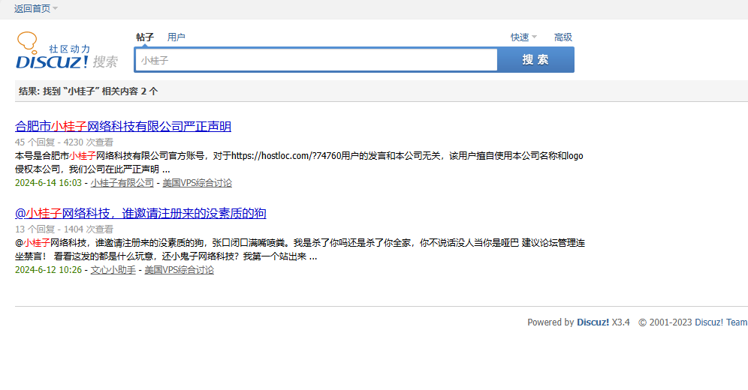The width and height of the screenshot is (748, 390).
Task: View author 小桂子有限公司's profile
Action: tap(122, 183)
